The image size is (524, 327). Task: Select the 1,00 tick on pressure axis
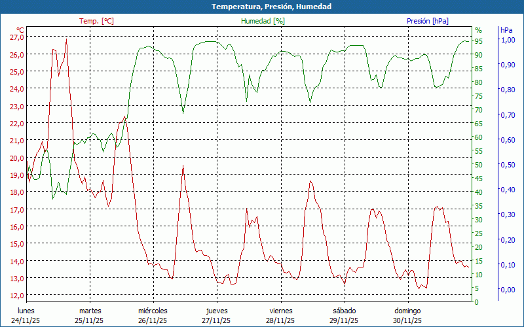coord(508,40)
